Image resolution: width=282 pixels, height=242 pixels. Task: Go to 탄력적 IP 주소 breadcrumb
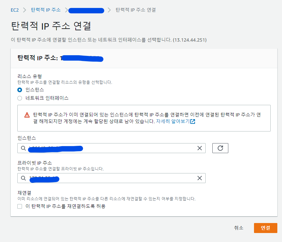46,10
